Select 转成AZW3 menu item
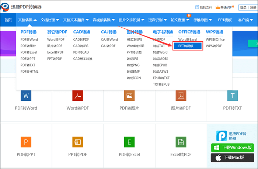 tap(161, 72)
